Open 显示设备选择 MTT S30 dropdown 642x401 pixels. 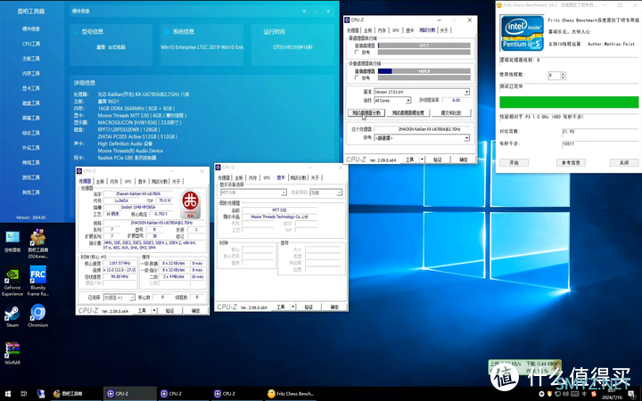pos(253,192)
